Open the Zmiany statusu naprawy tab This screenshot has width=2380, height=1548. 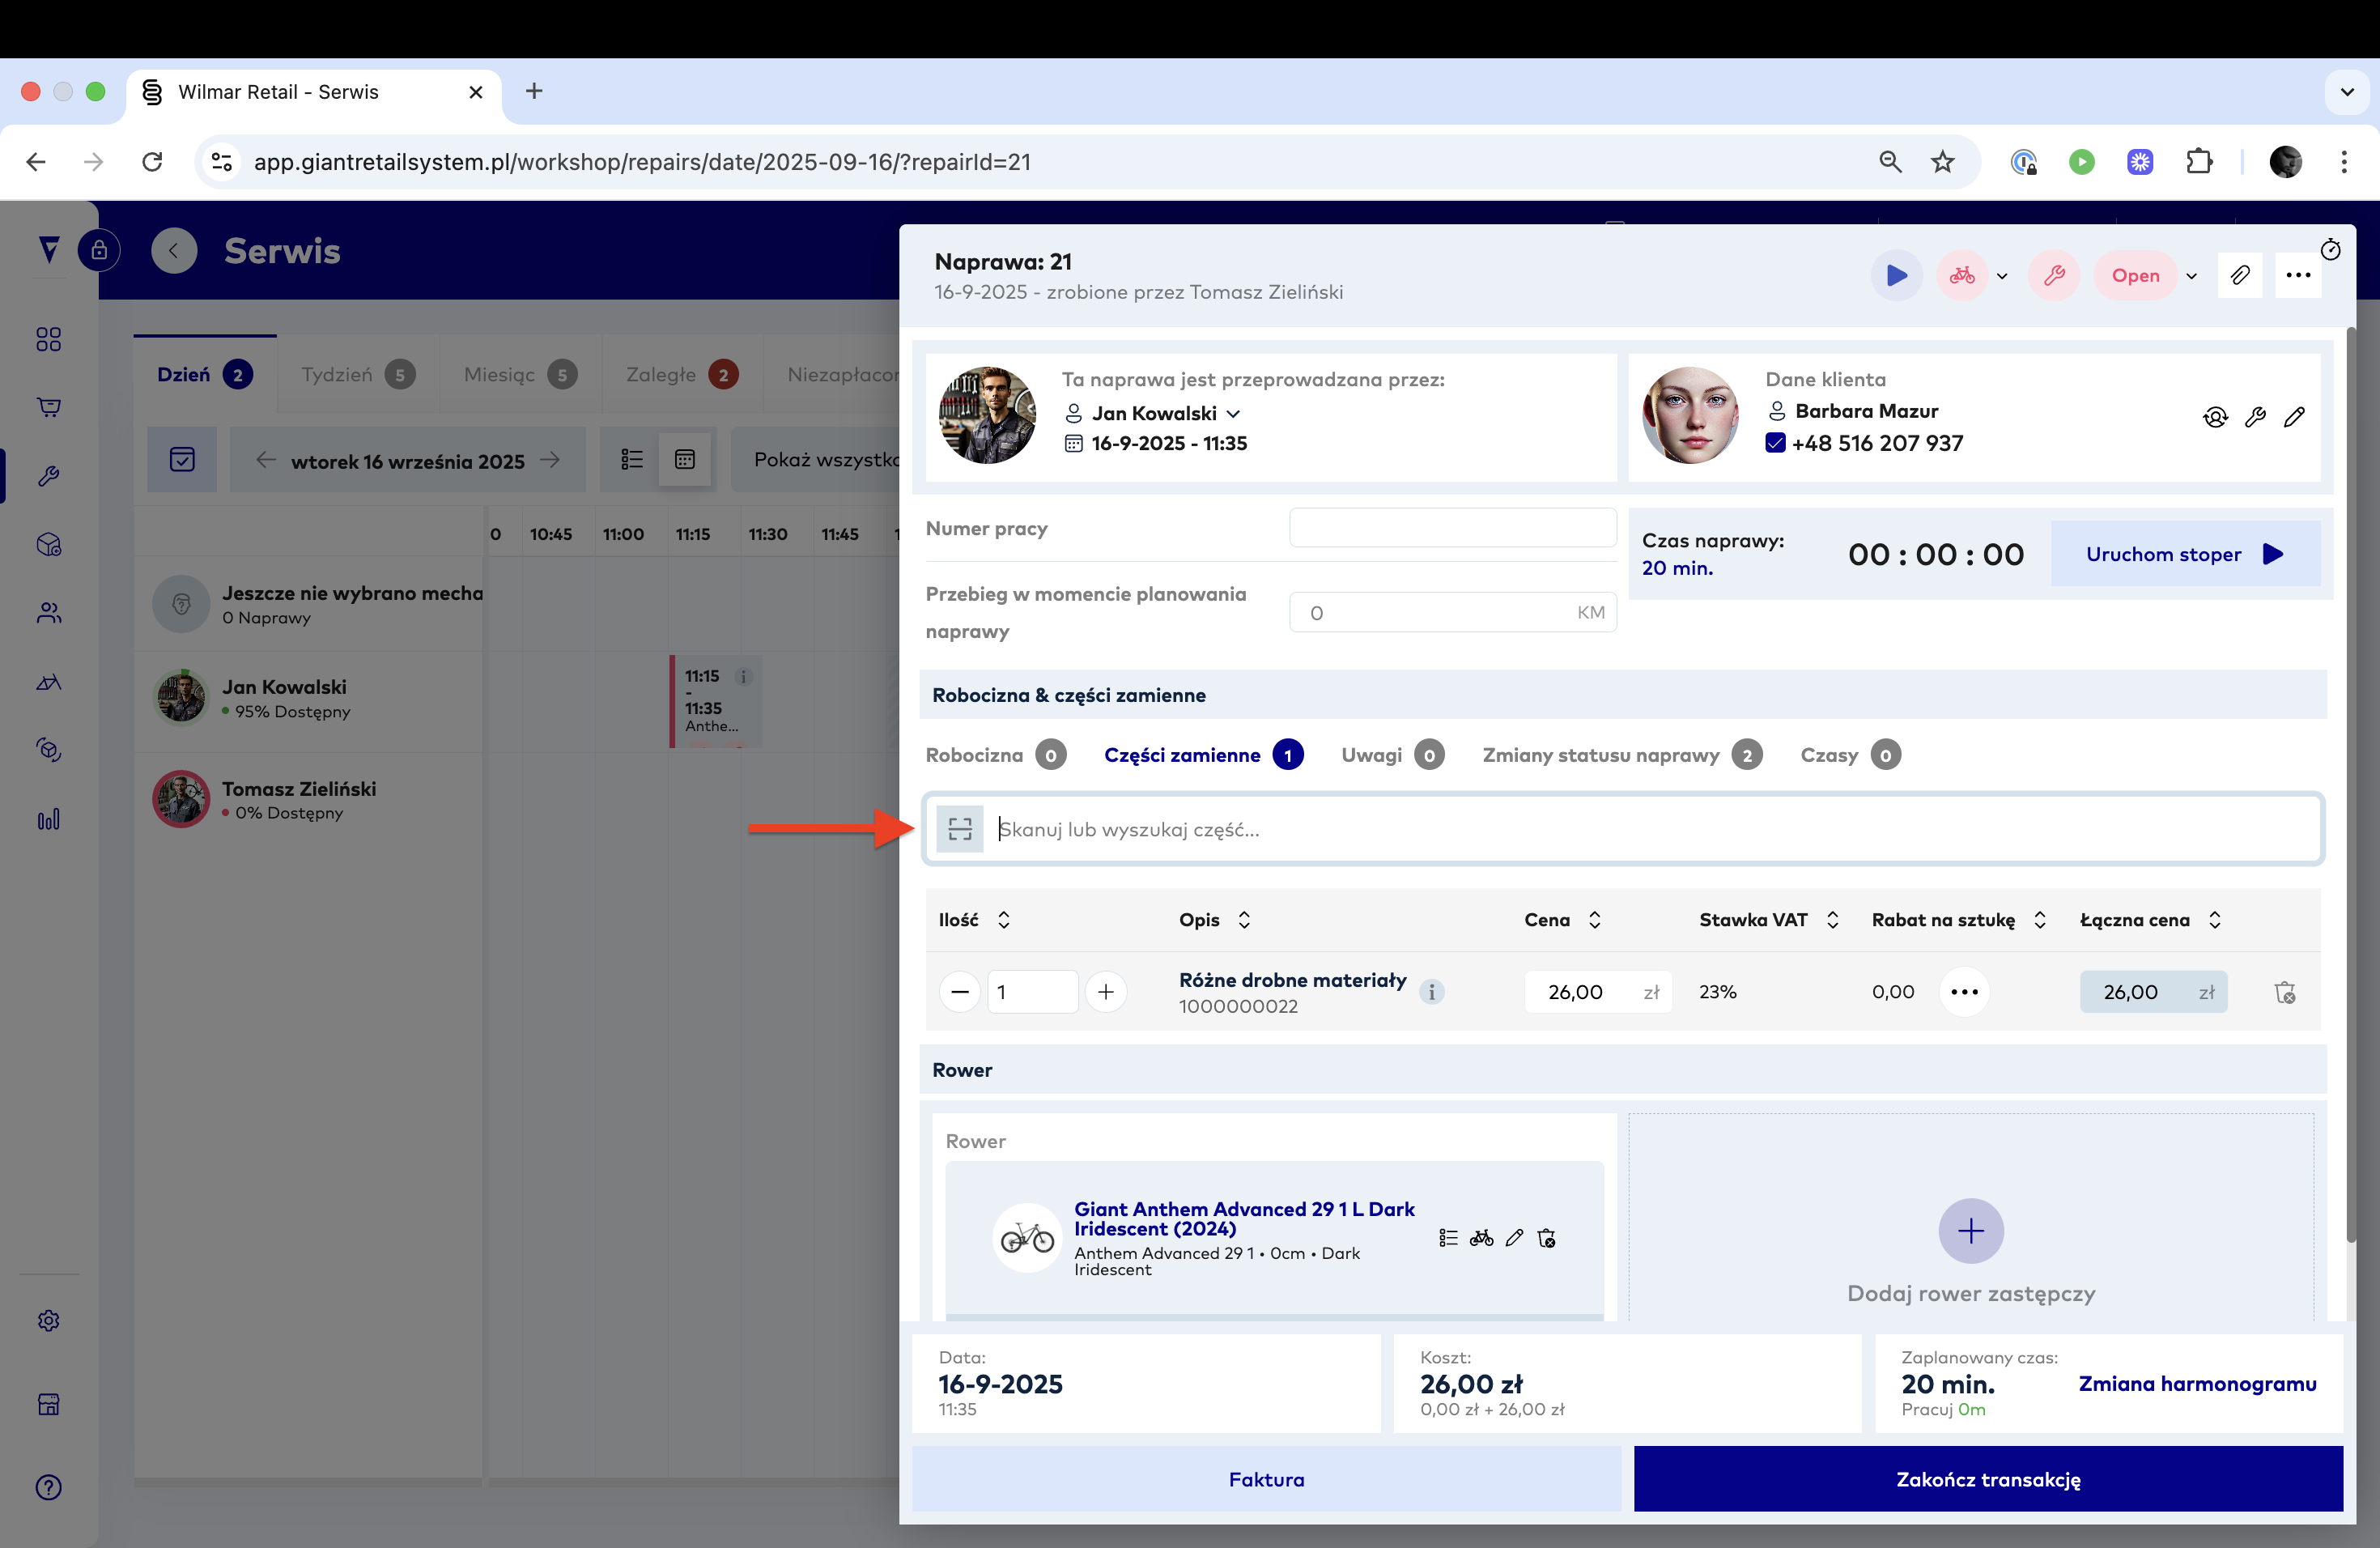[1600, 755]
